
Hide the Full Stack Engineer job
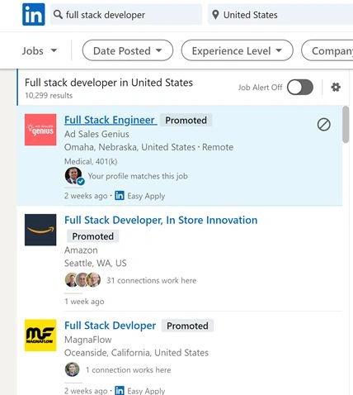point(324,125)
